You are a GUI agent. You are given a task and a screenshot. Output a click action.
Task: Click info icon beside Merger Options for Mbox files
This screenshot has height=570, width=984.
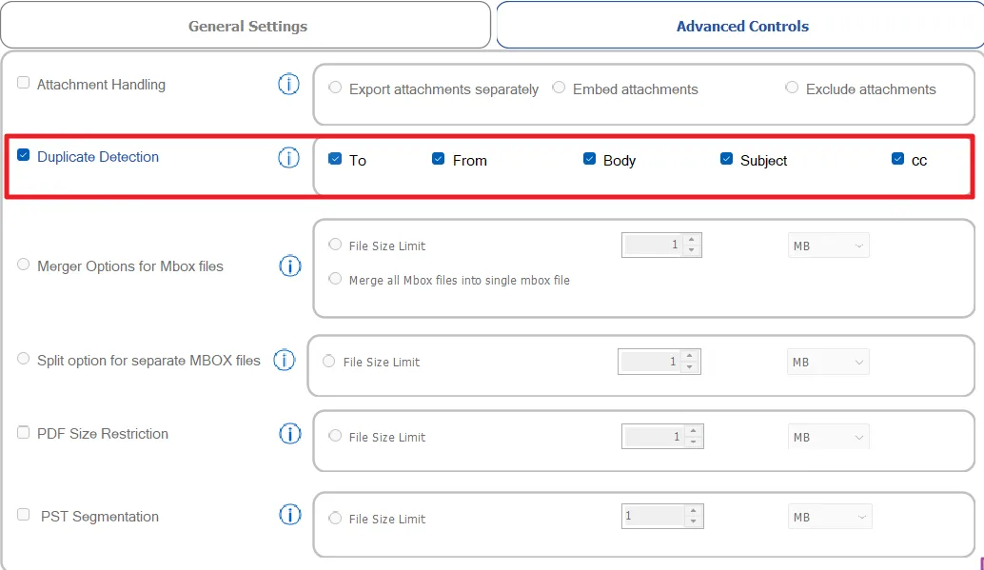click(x=290, y=266)
